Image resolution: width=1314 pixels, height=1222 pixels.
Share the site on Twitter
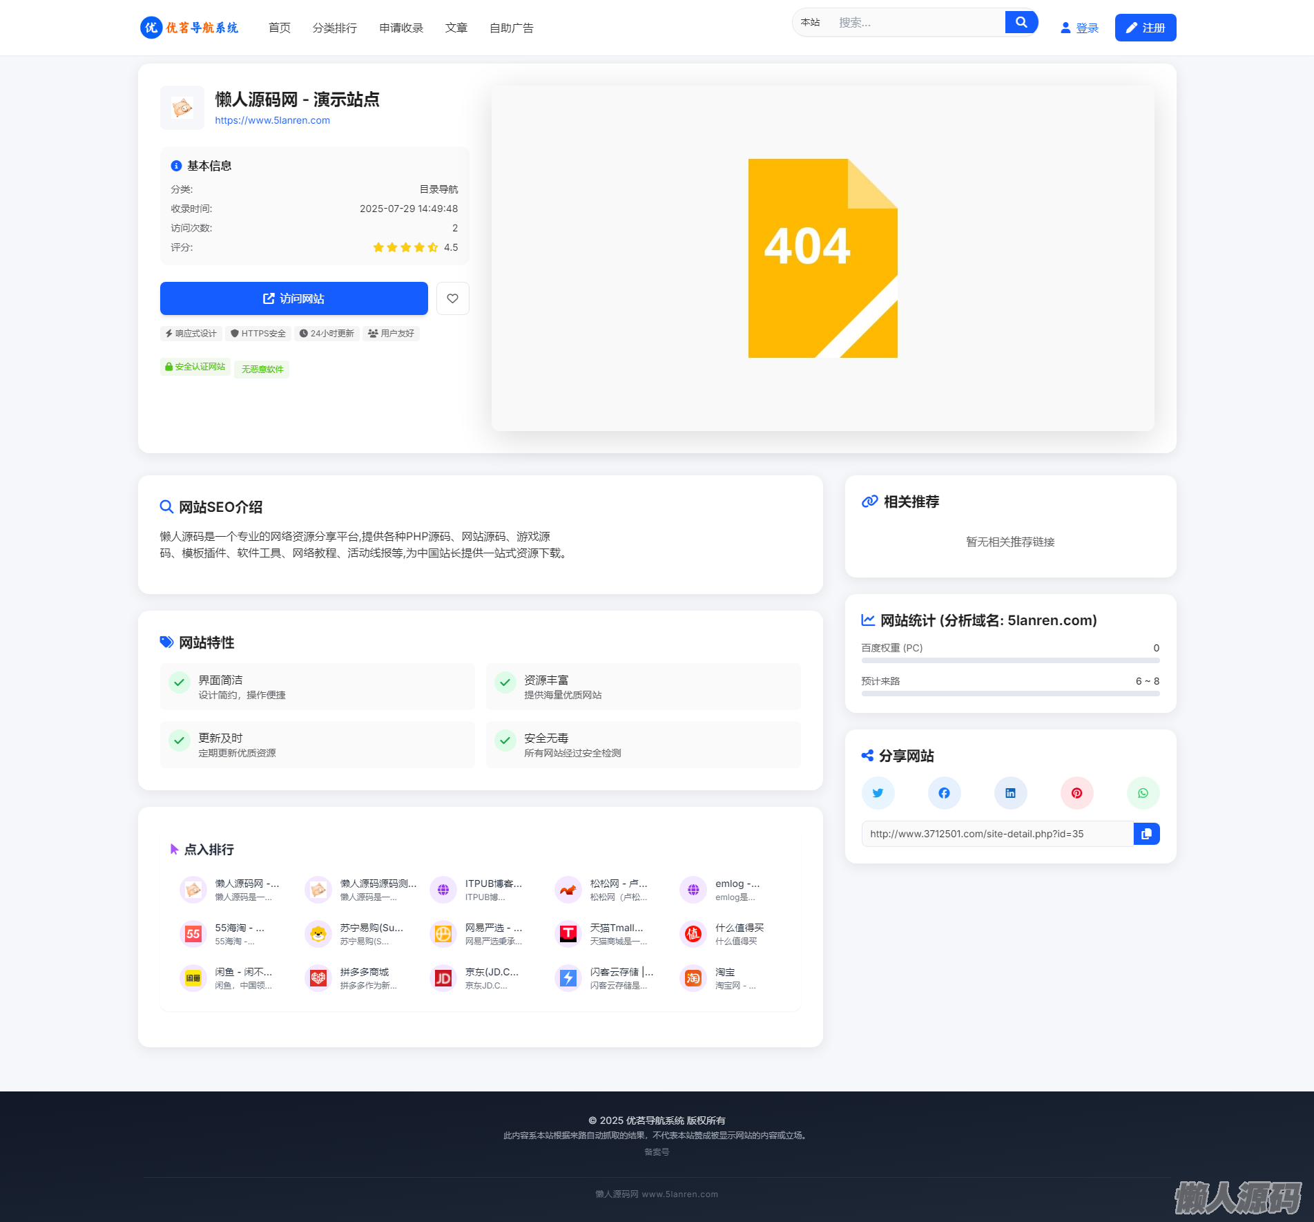(x=878, y=793)
